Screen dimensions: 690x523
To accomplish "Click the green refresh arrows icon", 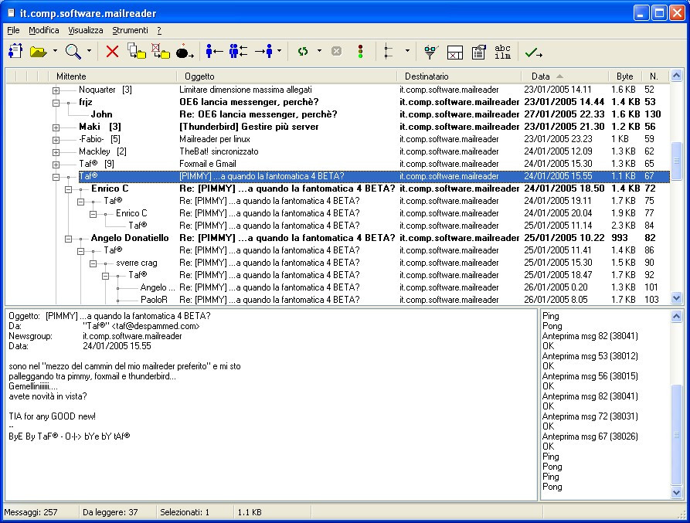I will [x=303, y=52].
